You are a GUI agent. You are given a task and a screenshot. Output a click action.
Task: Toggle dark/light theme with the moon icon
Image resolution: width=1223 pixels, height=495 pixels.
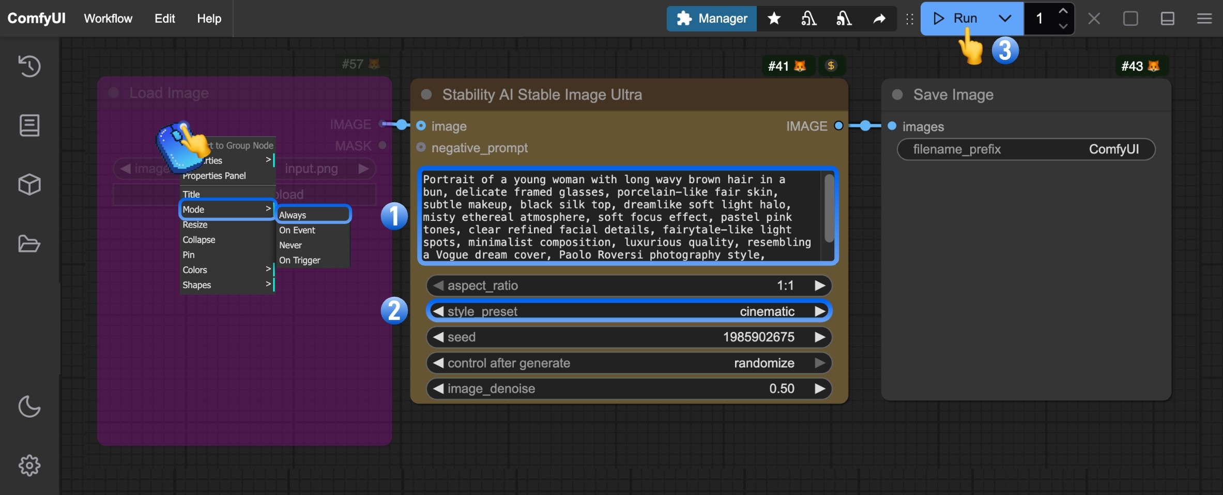pyautogui.click(x=29, y=407)
